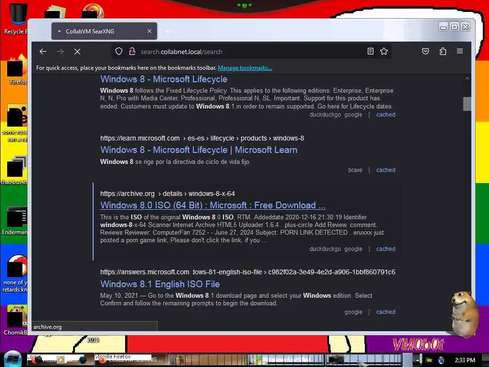
Task: Minimize the Firefox window
Action: click(x=443, y=27)
